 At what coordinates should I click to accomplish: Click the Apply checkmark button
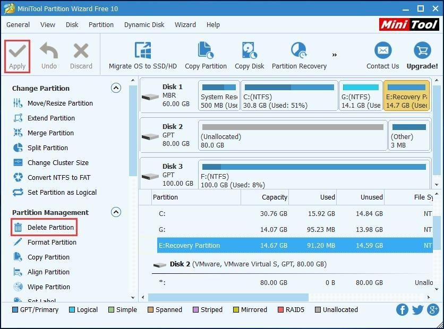point(18,57)
